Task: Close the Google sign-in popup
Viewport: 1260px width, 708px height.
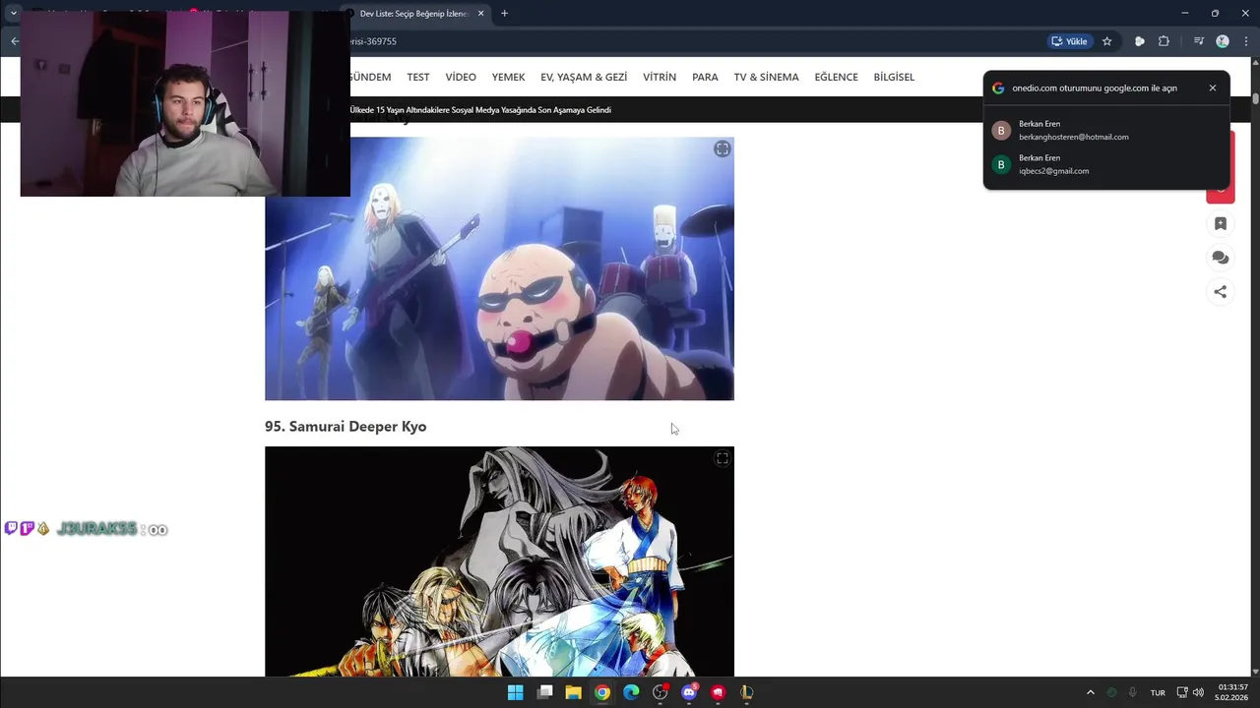Action: click(1213, 88)
